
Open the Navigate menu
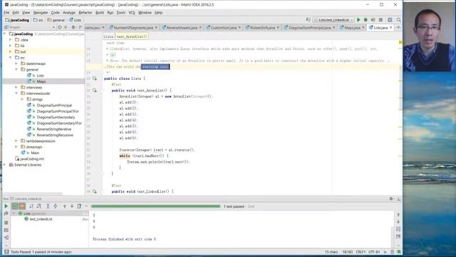pos(41,13)
